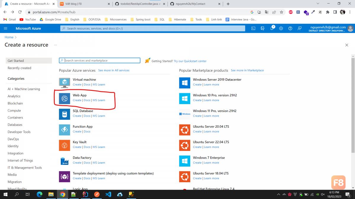Click the Azure global search resources box
Screen dimensions: 355x199
(153, 28)
